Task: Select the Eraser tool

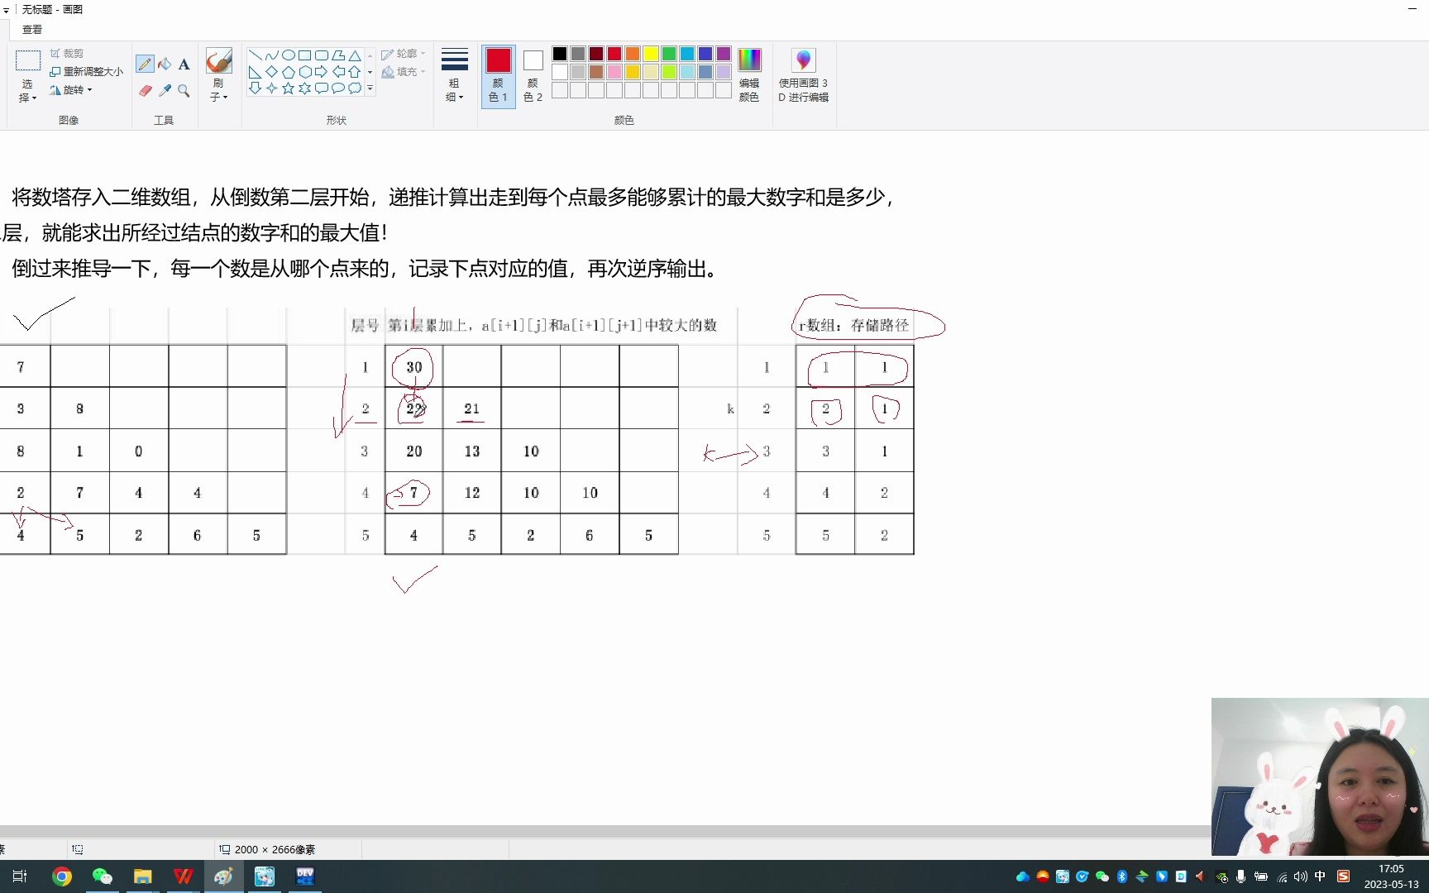Action: tap(145, 91)
